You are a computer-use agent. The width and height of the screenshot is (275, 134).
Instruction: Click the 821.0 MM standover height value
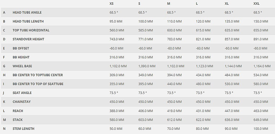(203, 39)
